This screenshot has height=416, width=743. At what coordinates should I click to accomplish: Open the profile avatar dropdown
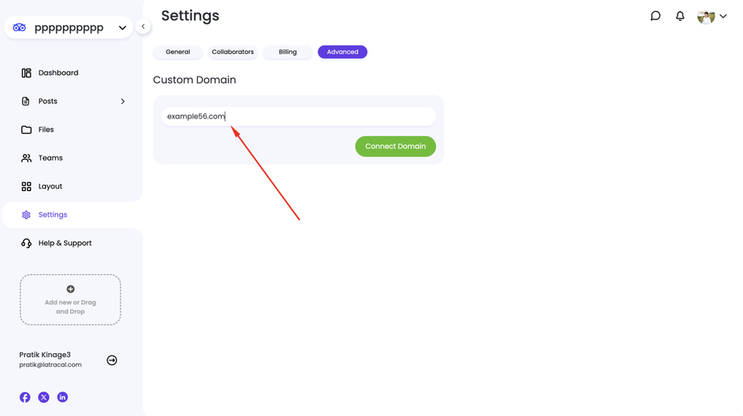[x=712, y=16]
